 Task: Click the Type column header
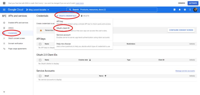[x=128, y=60]
